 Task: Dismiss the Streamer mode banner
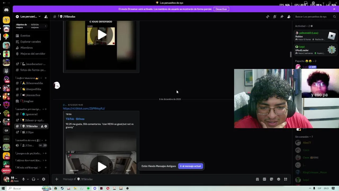334,9
